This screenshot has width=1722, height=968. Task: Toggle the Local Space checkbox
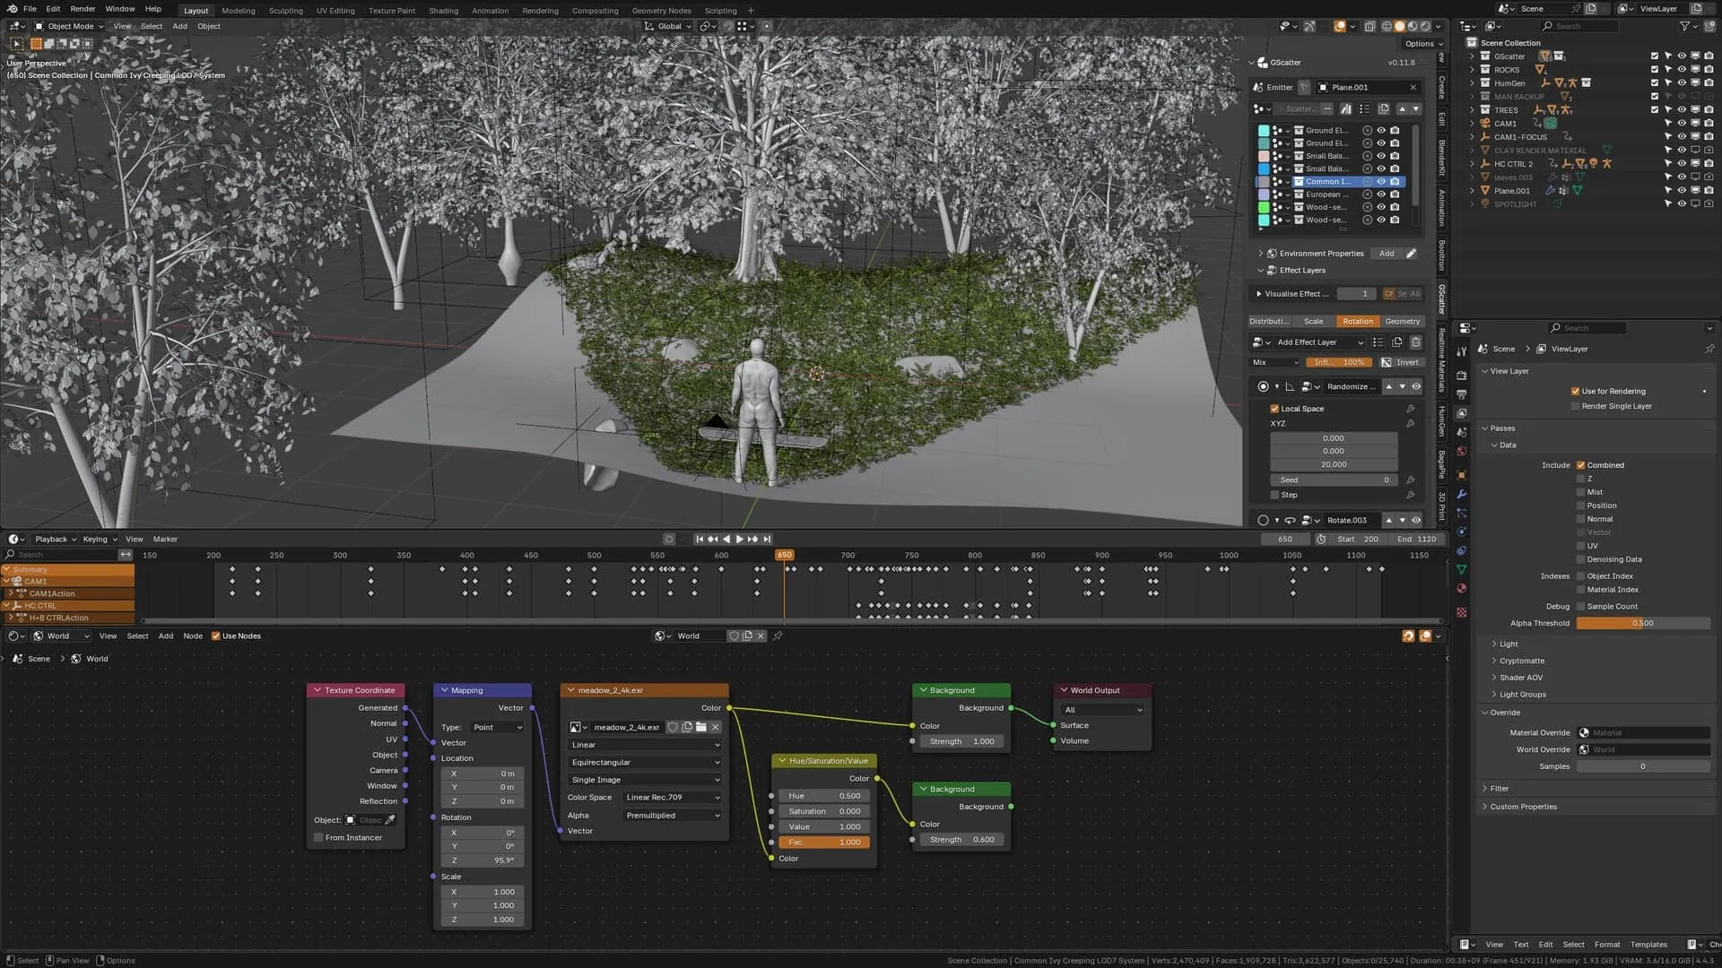pyautogui.click(x=1274, y=409)
